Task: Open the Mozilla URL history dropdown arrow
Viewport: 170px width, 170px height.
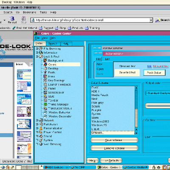Action: [x=151, y=20]
